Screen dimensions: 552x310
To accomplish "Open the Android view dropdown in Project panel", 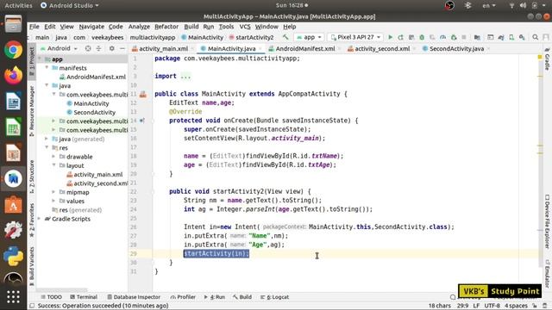I will pos(59,48).
